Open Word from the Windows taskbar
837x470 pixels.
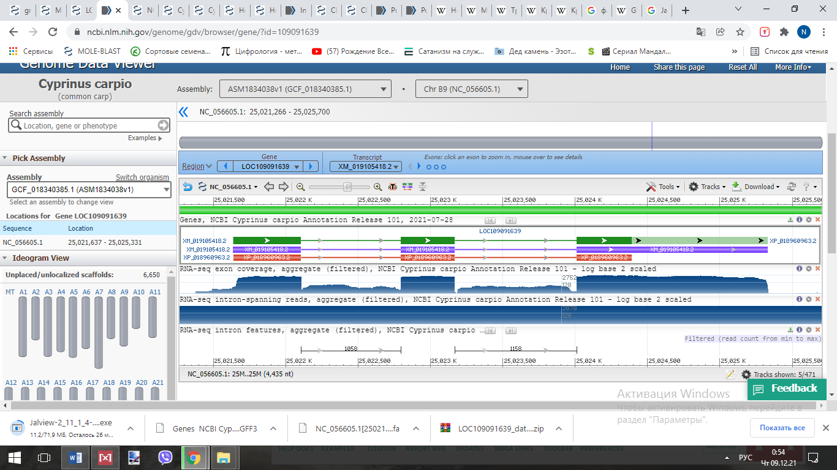pos(76,457)
